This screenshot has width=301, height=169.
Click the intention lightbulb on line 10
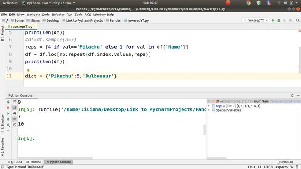pyautogui.click(x=28, y=71)
